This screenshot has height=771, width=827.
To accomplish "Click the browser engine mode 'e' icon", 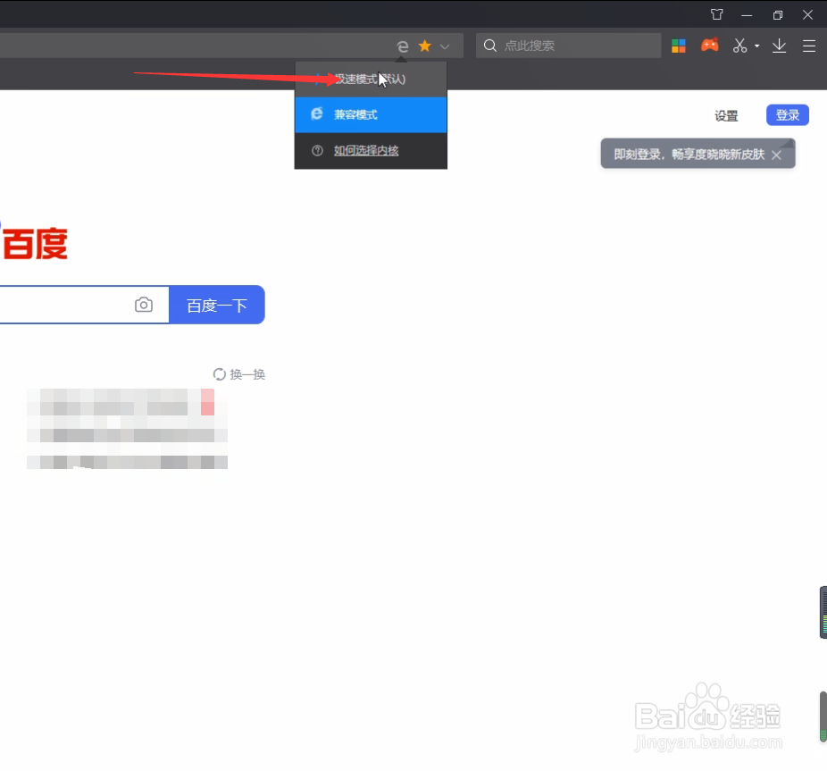I will pos(403,46).
